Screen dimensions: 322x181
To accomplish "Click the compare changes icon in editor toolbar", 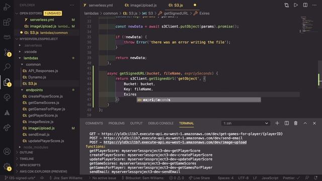I will (286, 5).
